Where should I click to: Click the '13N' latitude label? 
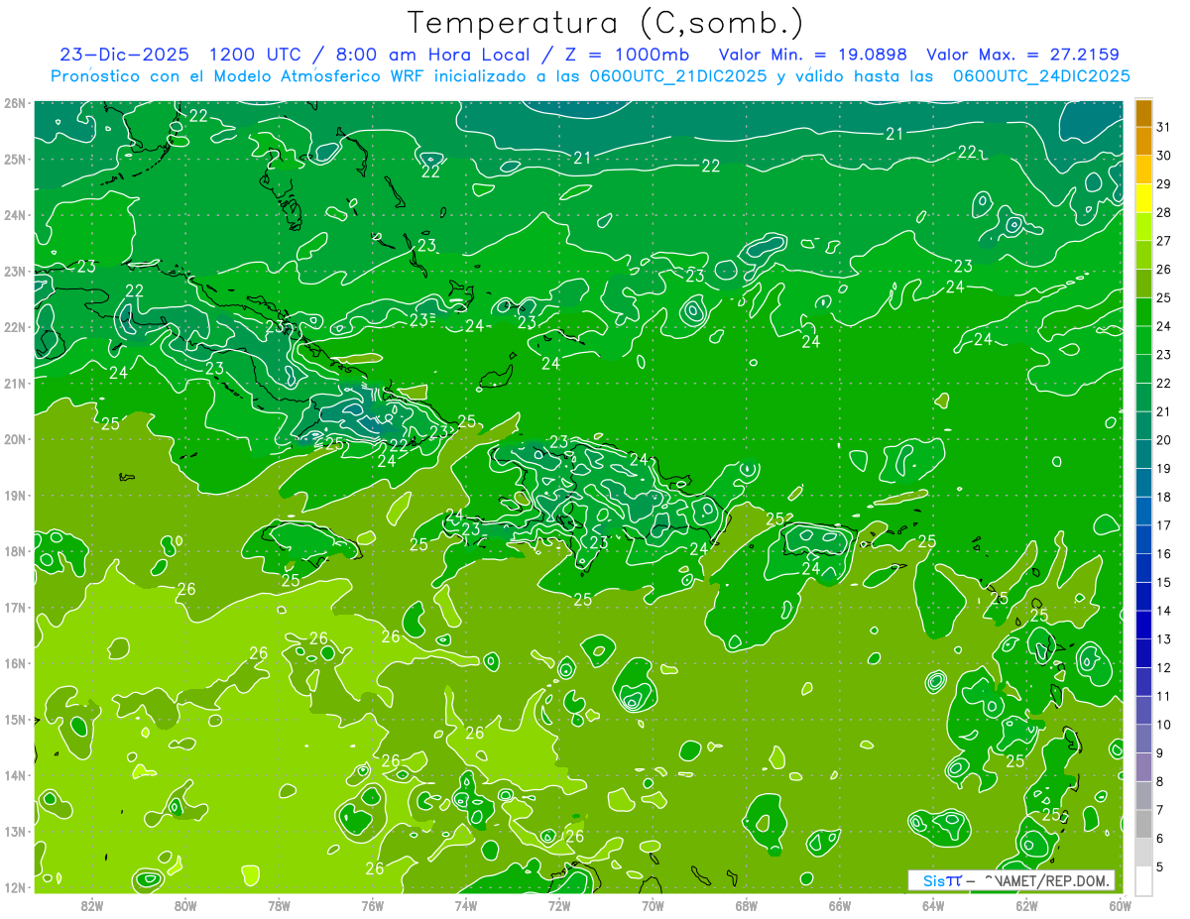(x=14, y=832)
